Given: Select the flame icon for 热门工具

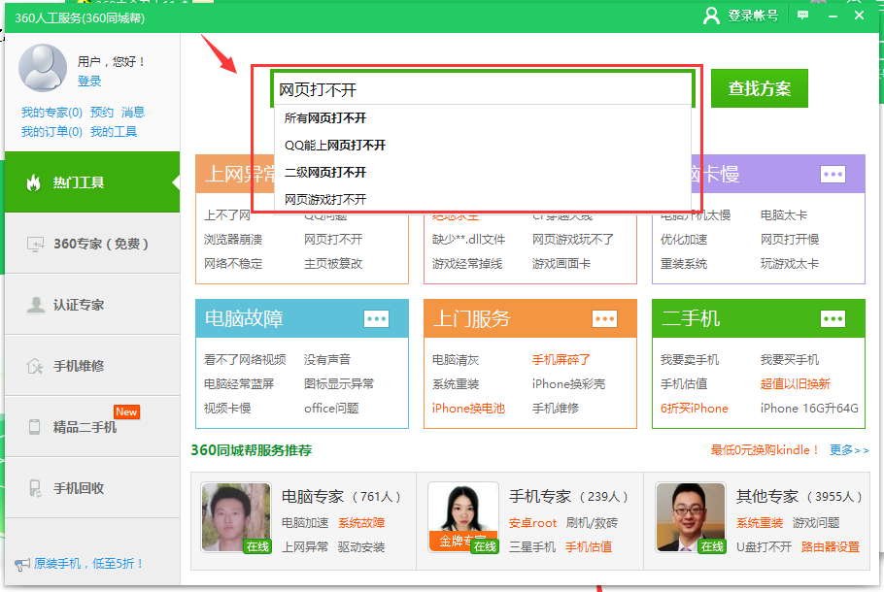Looking at the screenshot, I should pyautogui.click(x=34, y=183).
